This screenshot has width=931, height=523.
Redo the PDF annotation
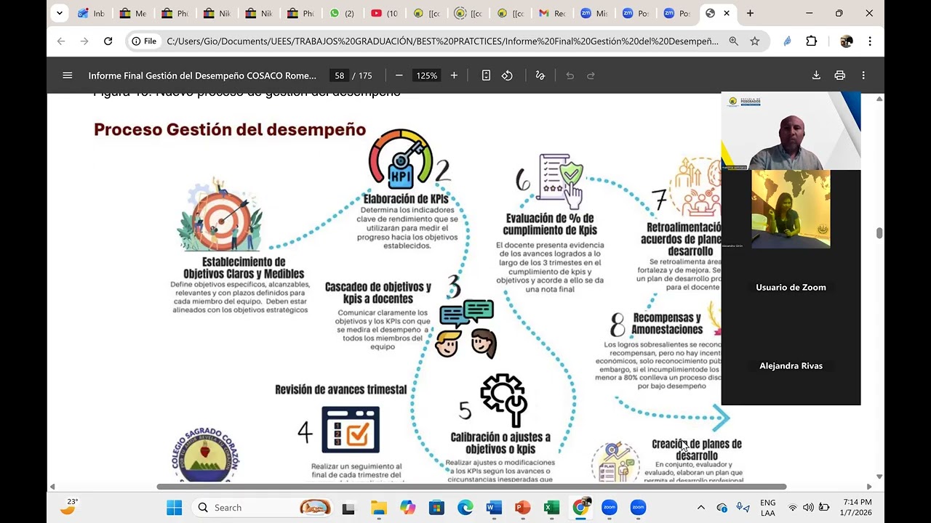coord(591,76)
